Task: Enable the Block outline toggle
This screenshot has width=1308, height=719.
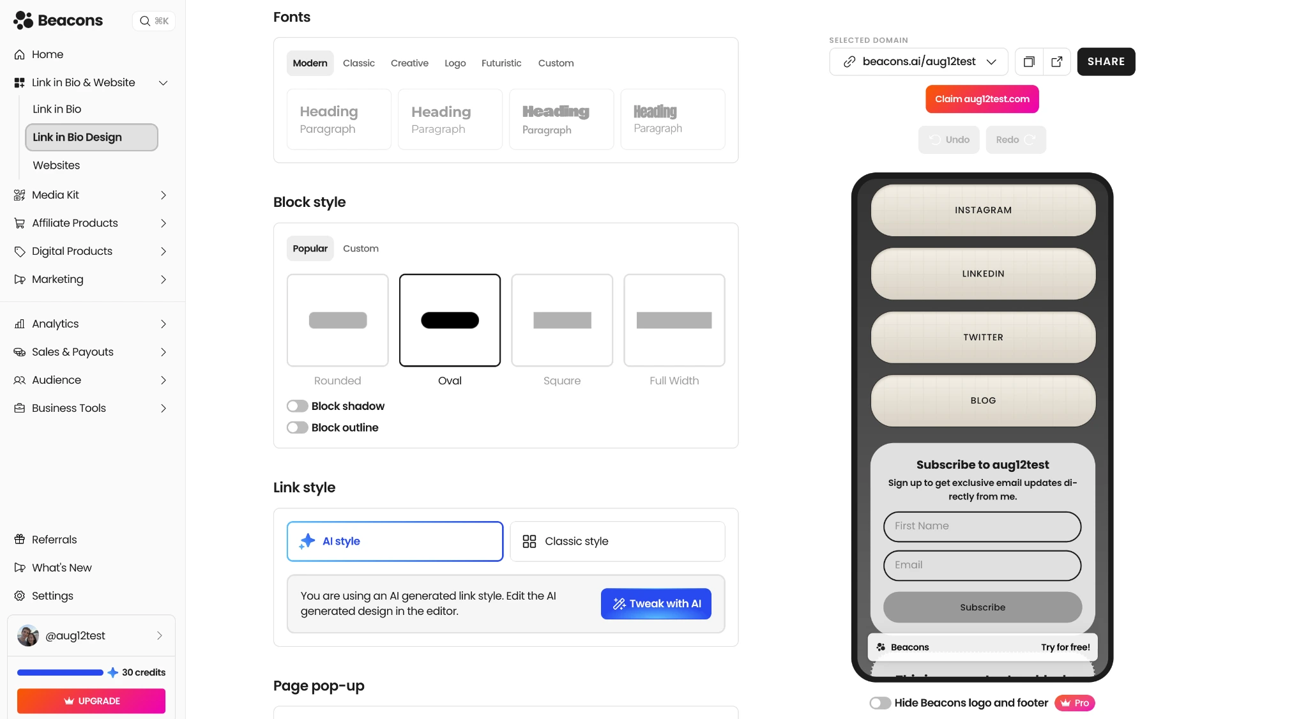Action: pos(298,428)
